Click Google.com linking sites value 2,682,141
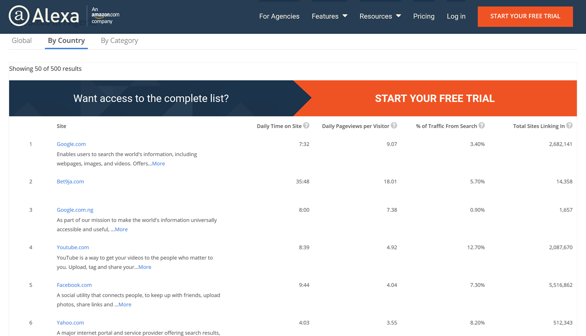 (x=561, y=144)
